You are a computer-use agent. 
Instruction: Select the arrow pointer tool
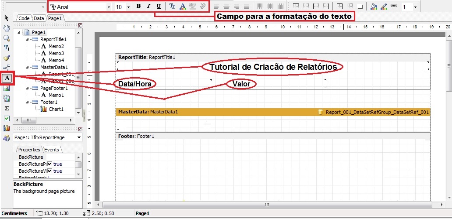pyautogui.click(x=7, y=18)
